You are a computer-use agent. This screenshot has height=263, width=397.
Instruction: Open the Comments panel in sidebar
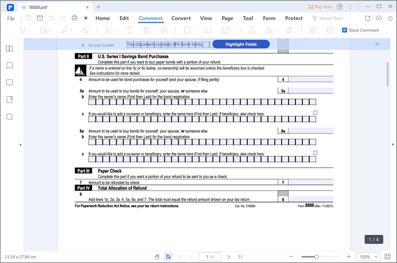click(x=9, y=83)
